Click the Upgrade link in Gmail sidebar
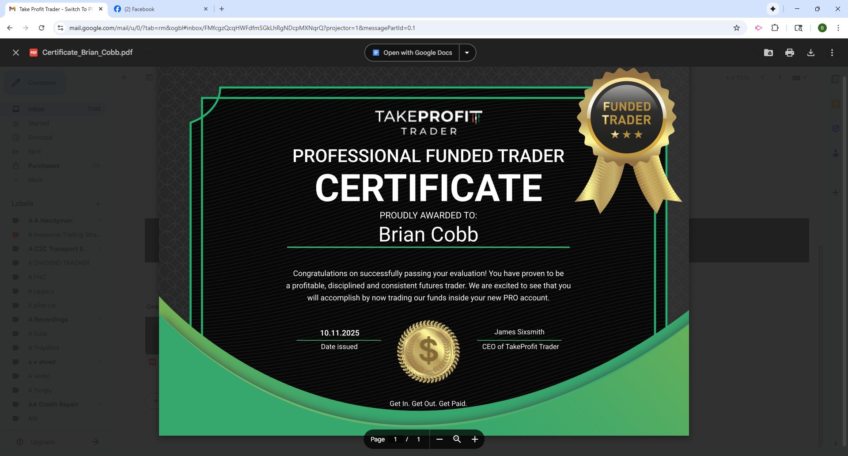 (x=43, y=442)
